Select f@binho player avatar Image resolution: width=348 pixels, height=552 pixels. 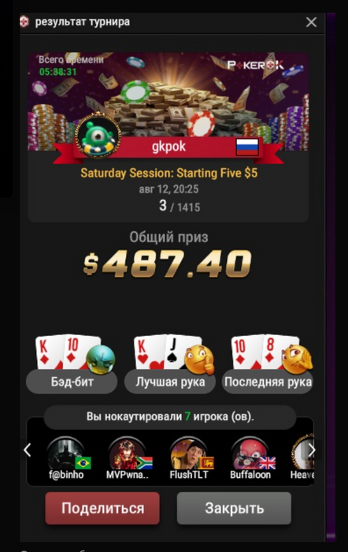tap(66, 453)
